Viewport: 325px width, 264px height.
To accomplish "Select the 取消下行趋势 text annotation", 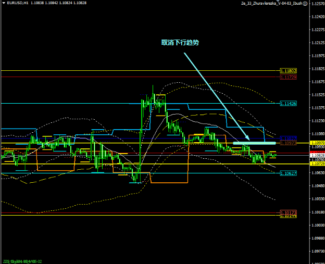I will click(180, 43).
